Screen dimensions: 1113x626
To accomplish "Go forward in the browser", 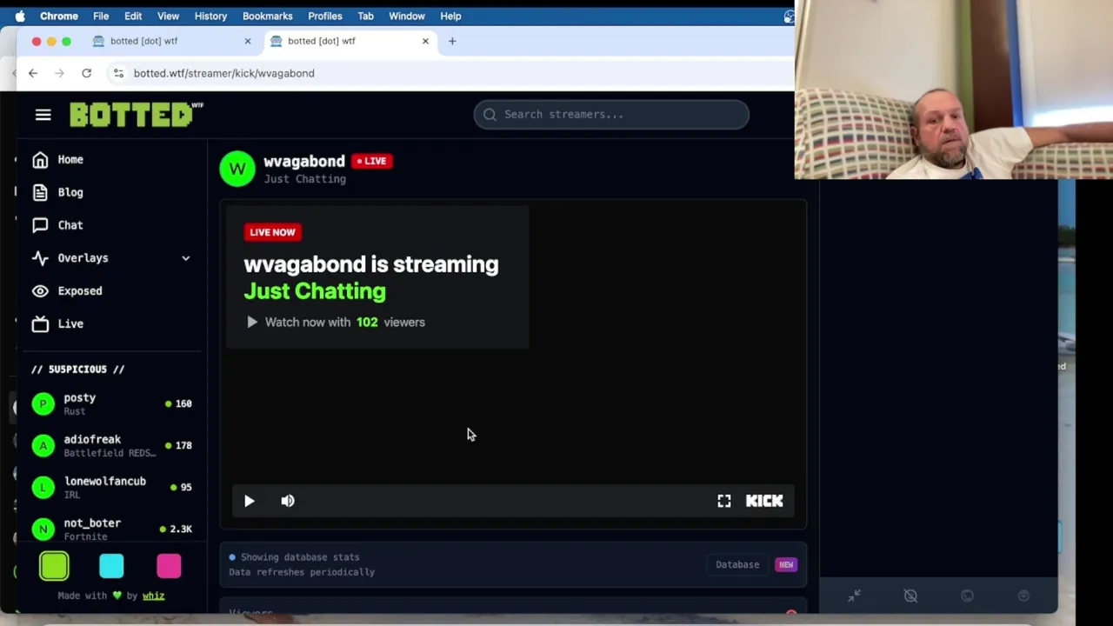I will tap(59, 73).
